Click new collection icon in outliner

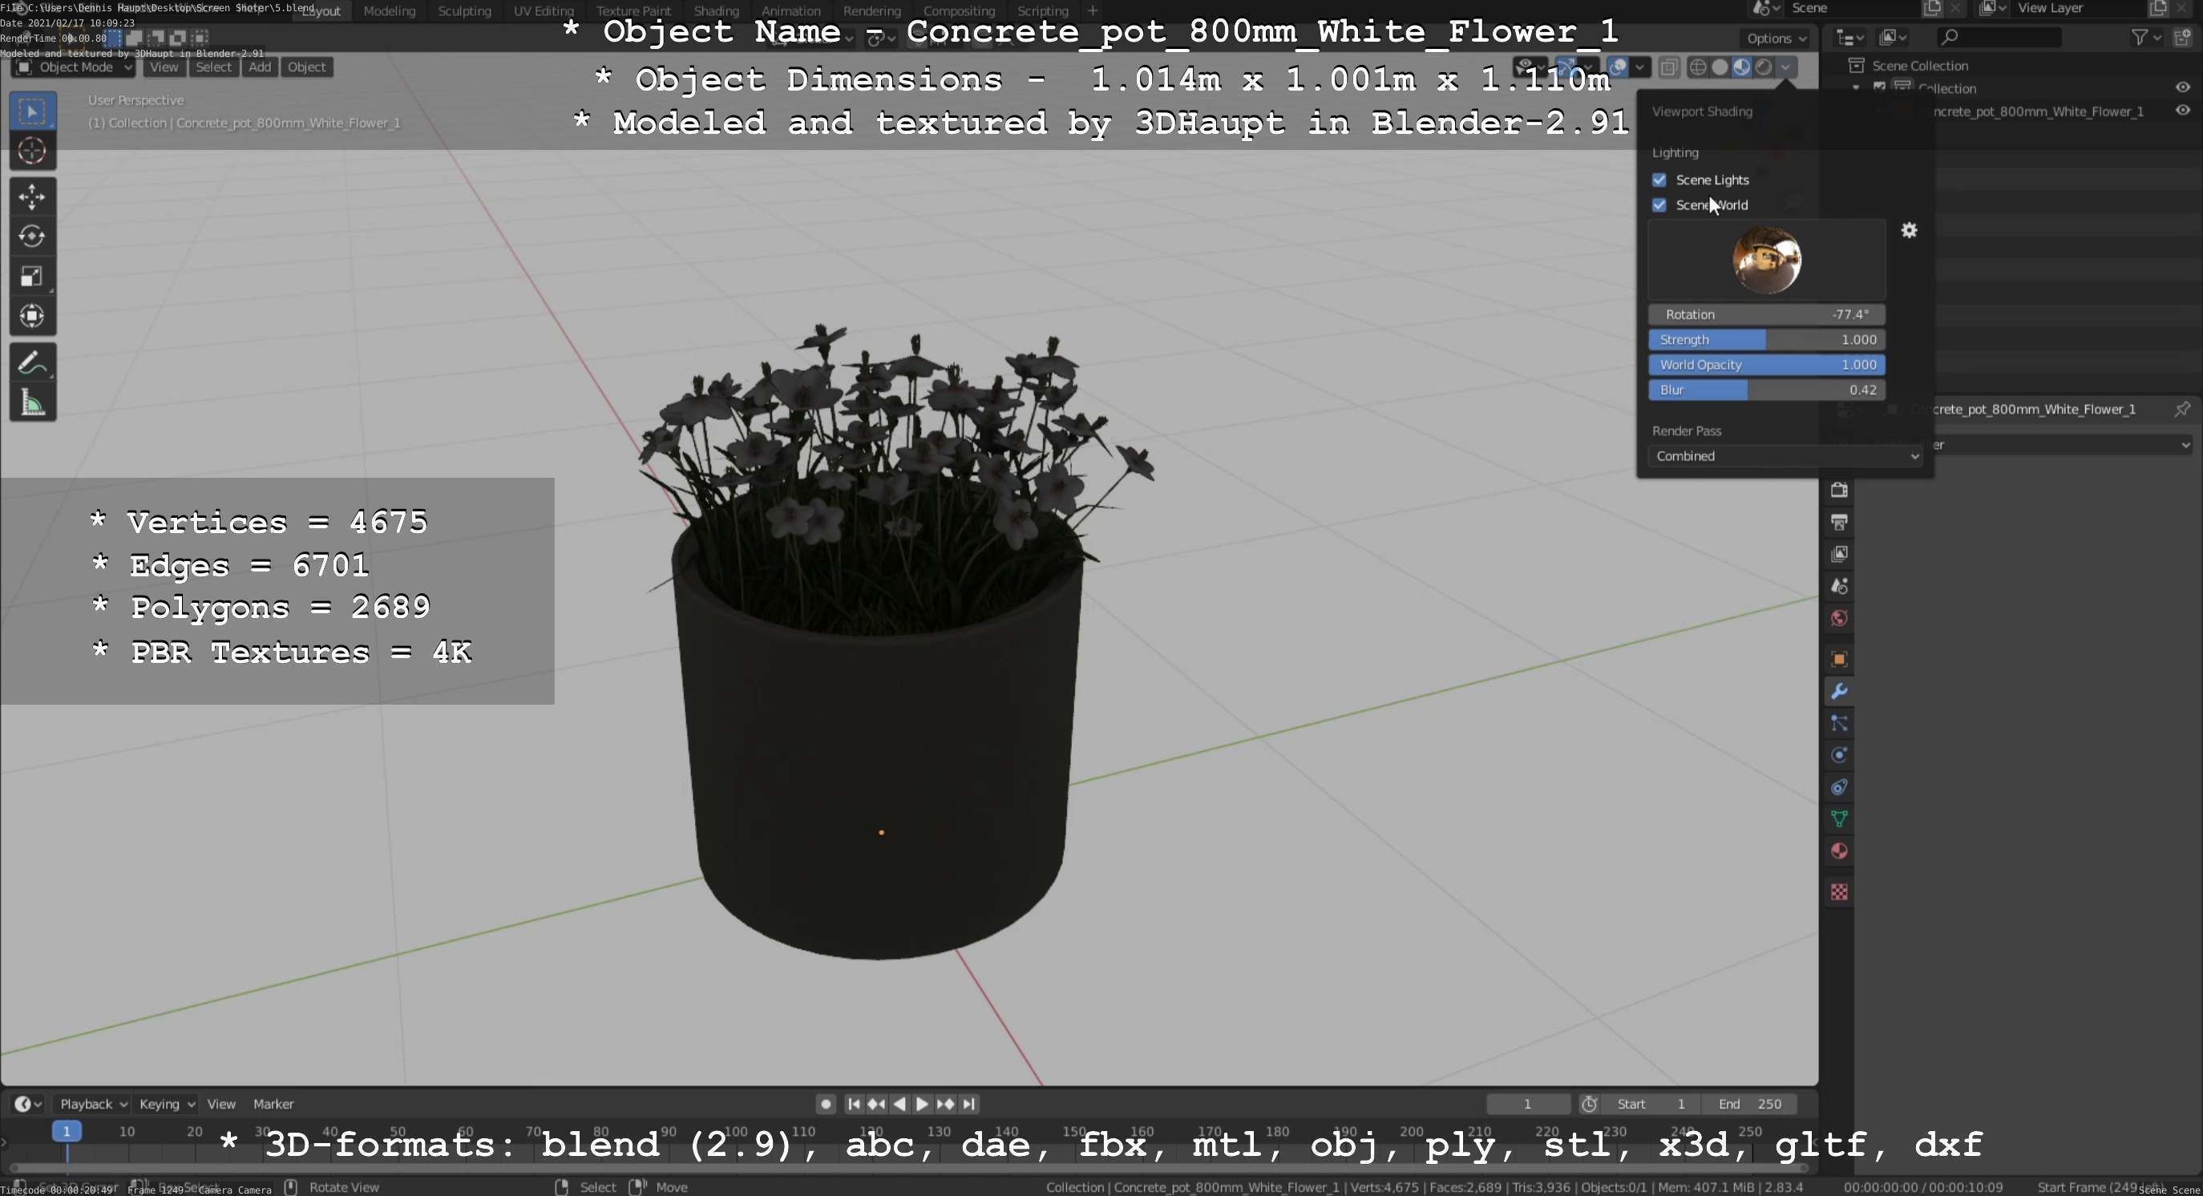pyautogui.click(x=2183, y=37)
